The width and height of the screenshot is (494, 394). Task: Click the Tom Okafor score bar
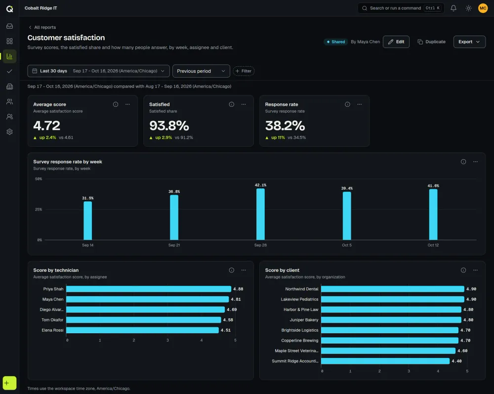(144, 320)
